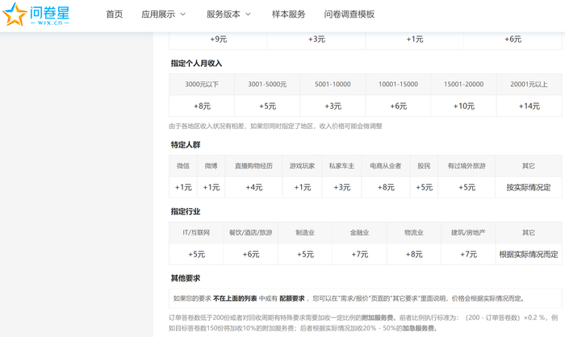565x337 pixels.
Task: Open the 首页 menu item
Action: (x=115, y=15)
